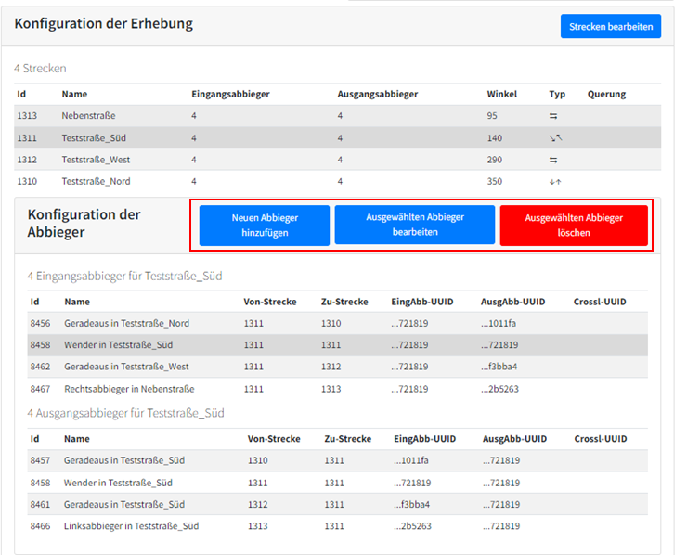Click Zu-Strecke 1313 in row 8467
The width and height of the screenshot is (687, 555).
pyautogui.click(x=331, y=389)
